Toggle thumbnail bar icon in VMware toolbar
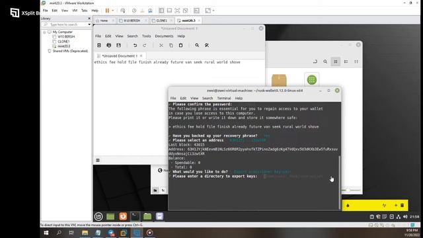This screenshot has width=423, height=238. click(169, 11)
